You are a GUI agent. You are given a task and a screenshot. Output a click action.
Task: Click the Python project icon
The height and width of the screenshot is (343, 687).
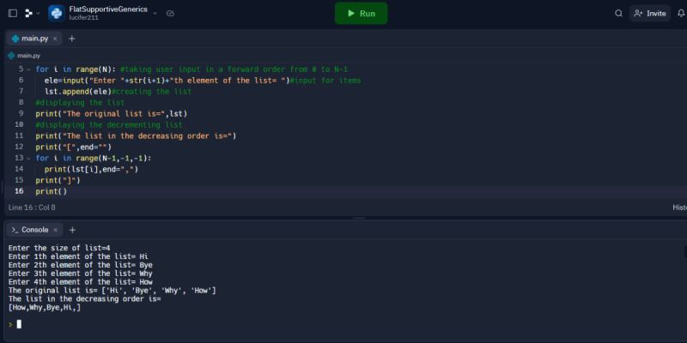[57, 13]
